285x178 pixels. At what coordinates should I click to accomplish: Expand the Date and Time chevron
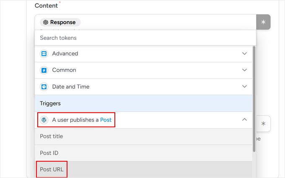point(245,87)
